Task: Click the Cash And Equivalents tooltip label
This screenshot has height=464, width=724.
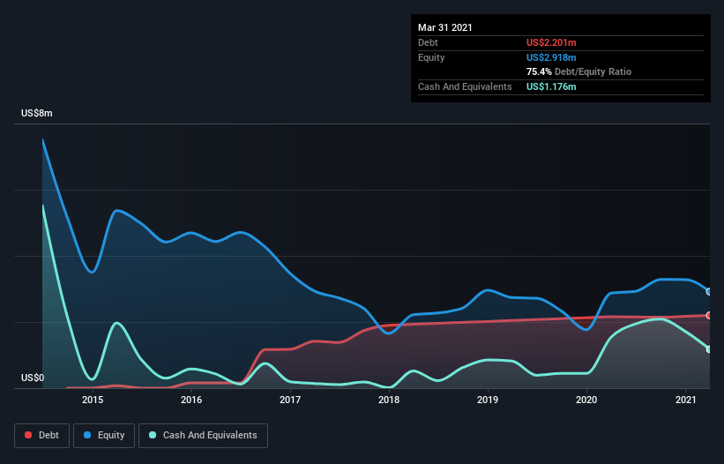Action: coord(465,86)
